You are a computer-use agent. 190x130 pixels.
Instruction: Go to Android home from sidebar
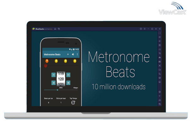pyautogui.click(x=160, y=100)
